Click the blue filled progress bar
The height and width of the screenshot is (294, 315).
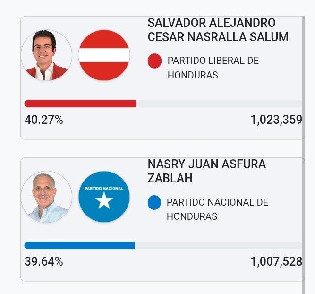click(x=79, y=245)
